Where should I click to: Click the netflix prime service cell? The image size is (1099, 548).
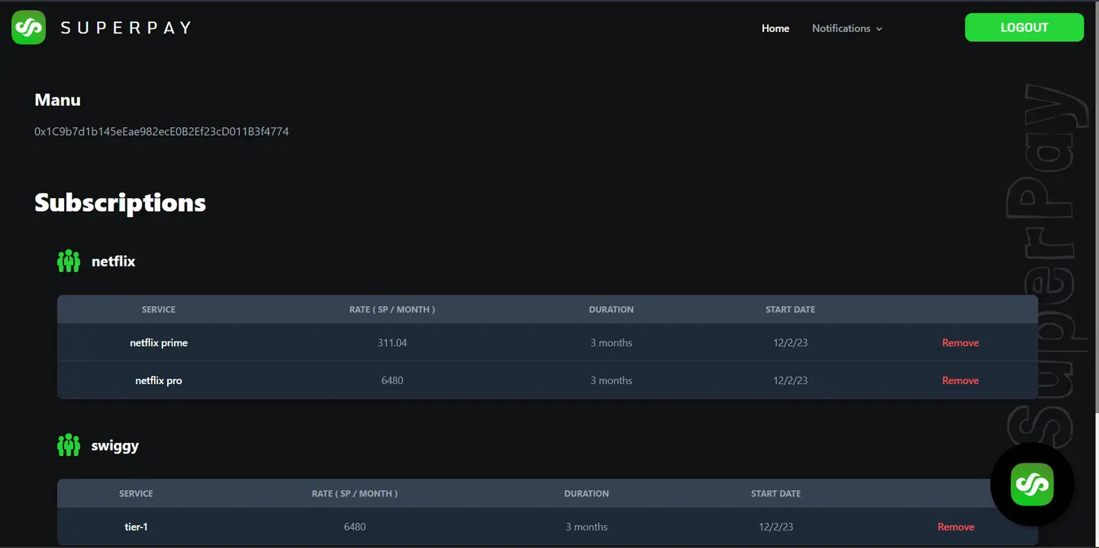pos(159,343)
